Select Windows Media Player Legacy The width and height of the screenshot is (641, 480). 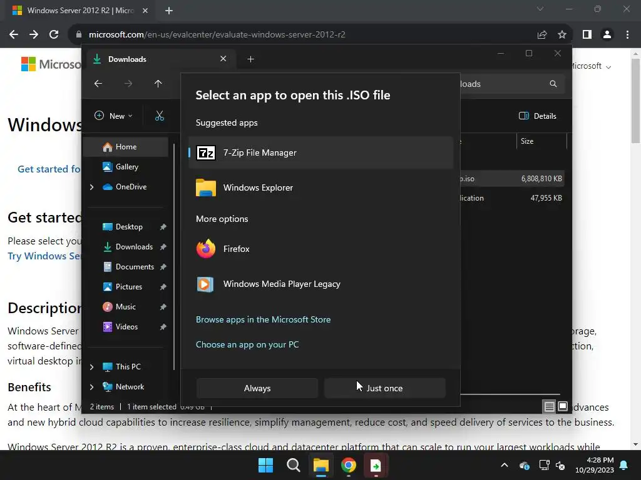pyautogui.click(x=321, y=284)
